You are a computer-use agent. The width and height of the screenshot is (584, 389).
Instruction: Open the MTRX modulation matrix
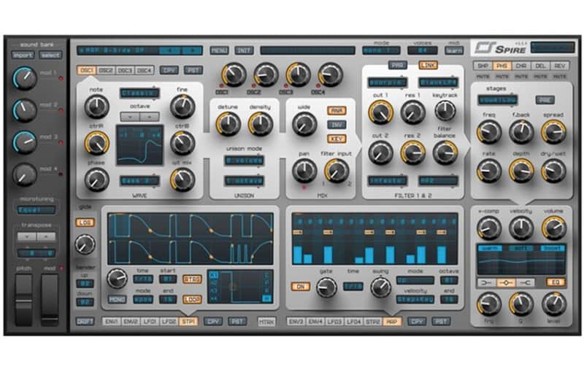point(266,322)
